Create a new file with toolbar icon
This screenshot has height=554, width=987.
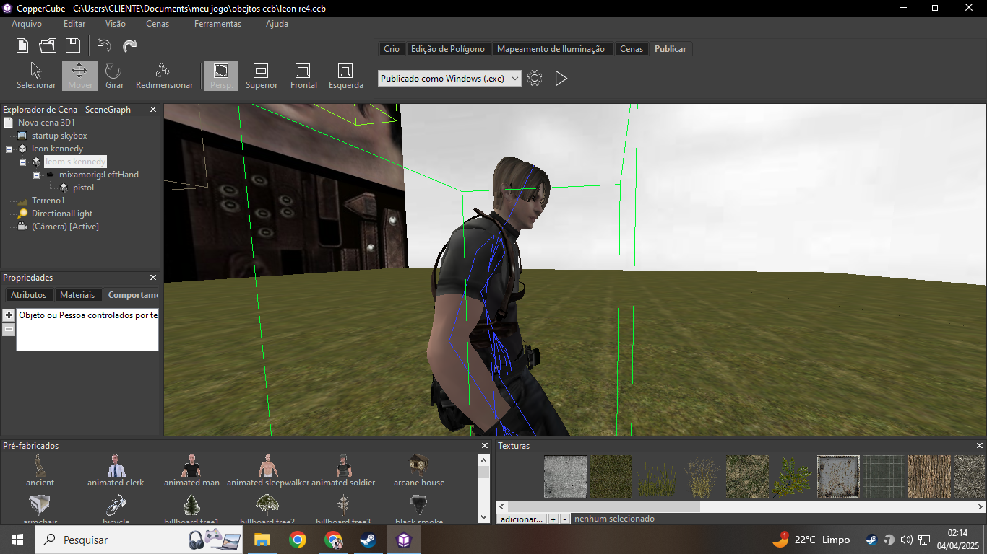pos(22,45)
